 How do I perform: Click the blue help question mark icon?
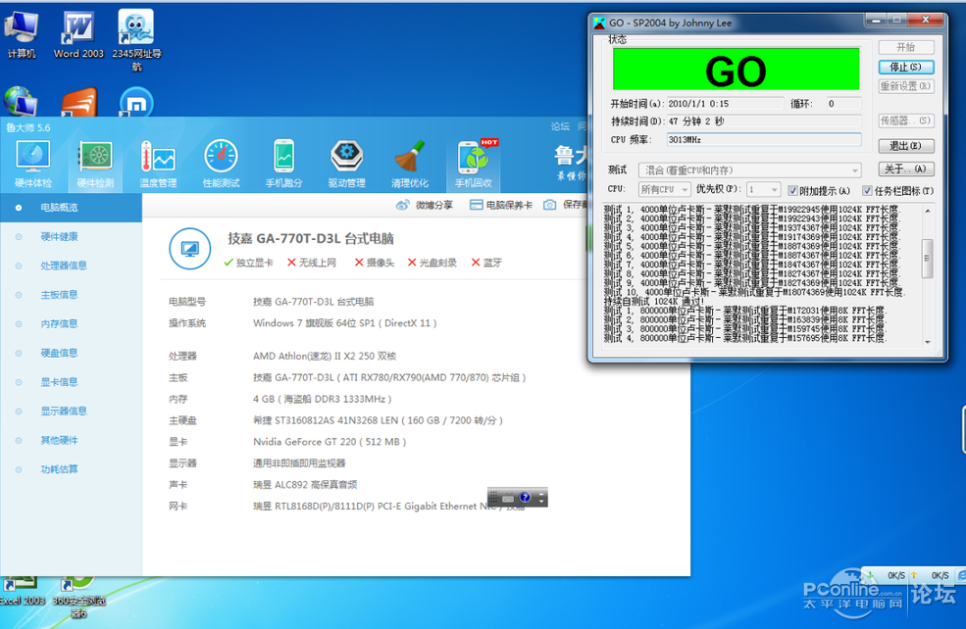click(x=525, y=498)
